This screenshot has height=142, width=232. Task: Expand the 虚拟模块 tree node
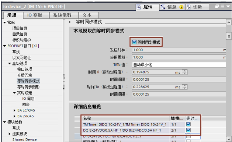click(10, 134)
